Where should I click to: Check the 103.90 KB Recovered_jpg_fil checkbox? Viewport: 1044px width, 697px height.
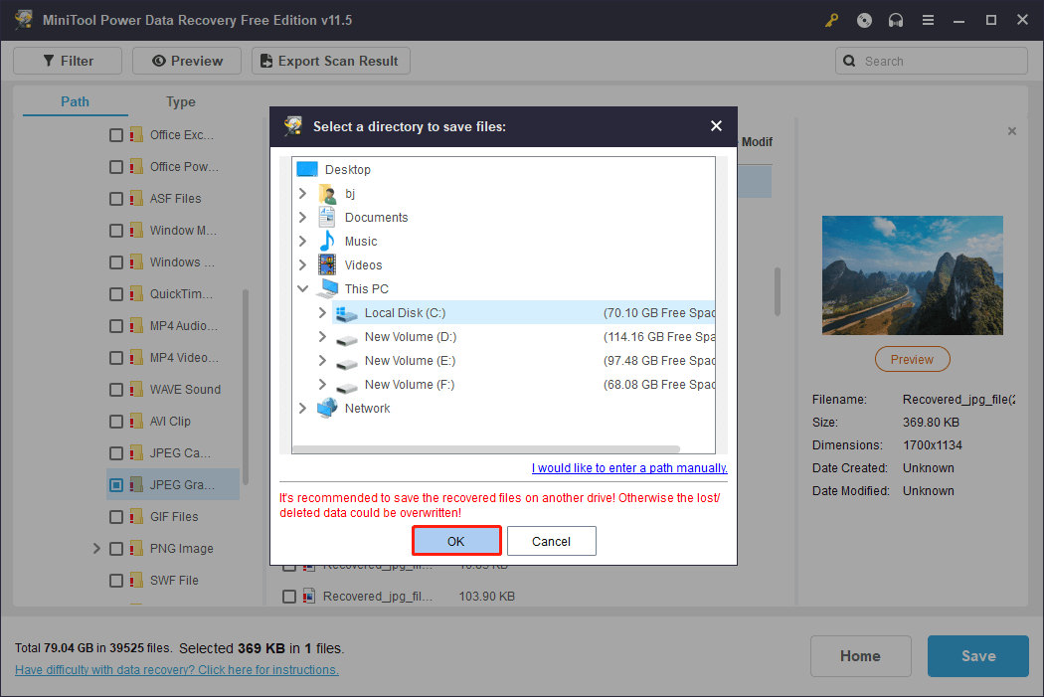pyautogui.click(x=289, y=597)
